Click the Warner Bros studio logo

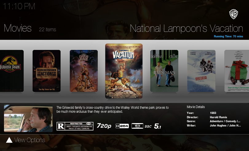[233, 14]
